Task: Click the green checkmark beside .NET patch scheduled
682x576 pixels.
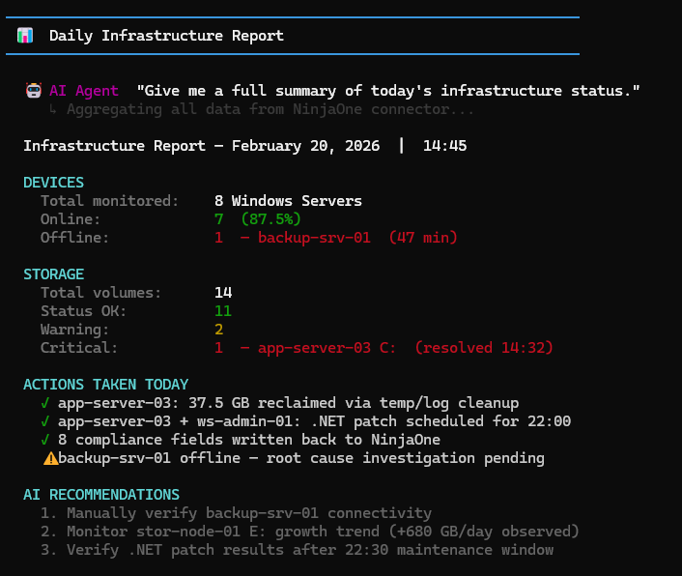Action: [x=44, y=421]
